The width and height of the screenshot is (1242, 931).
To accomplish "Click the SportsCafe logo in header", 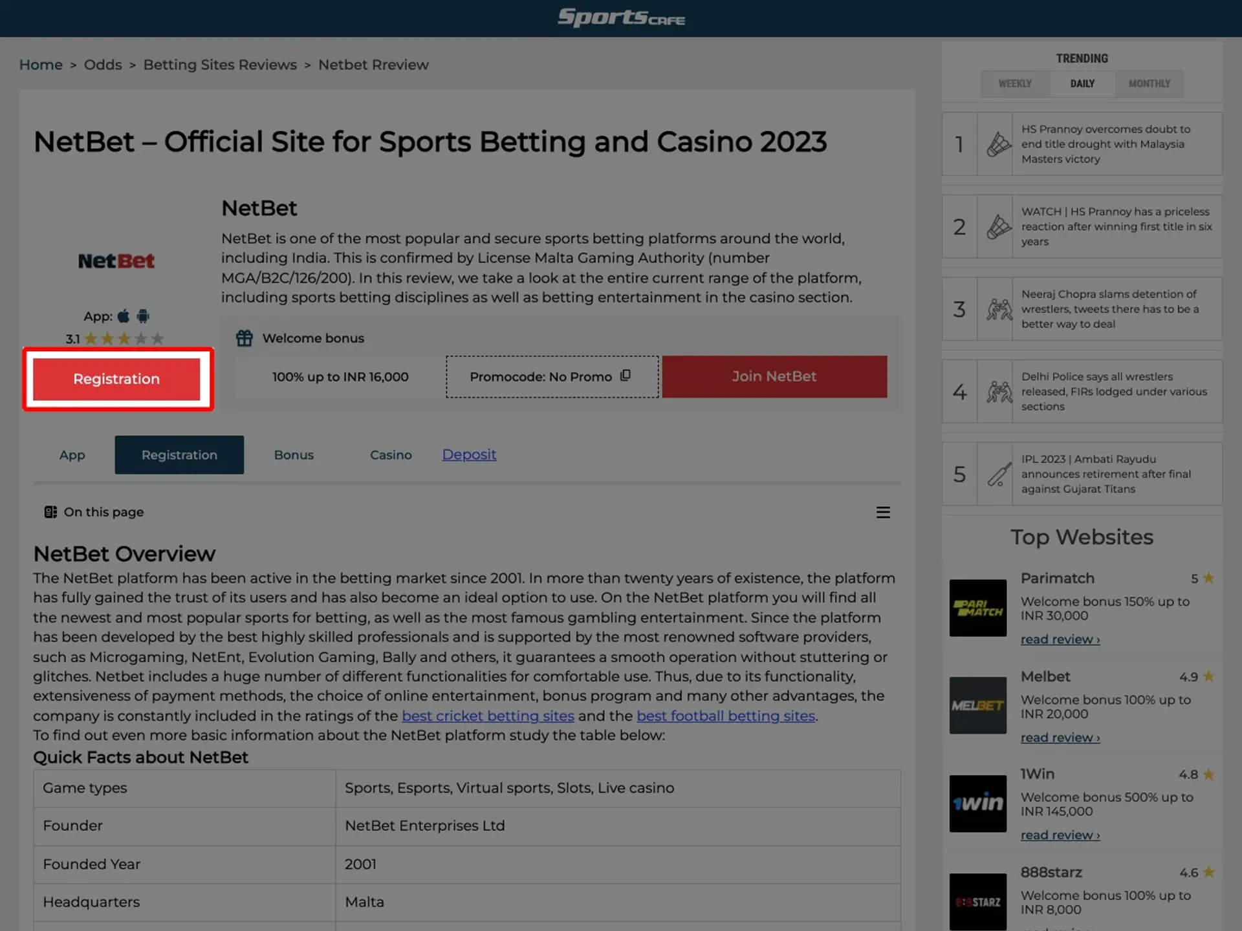I will pos(621,17).
